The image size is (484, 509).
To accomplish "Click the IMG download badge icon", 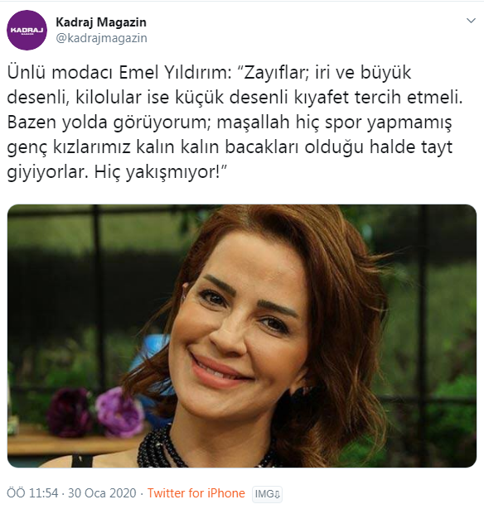I will 267,494.
